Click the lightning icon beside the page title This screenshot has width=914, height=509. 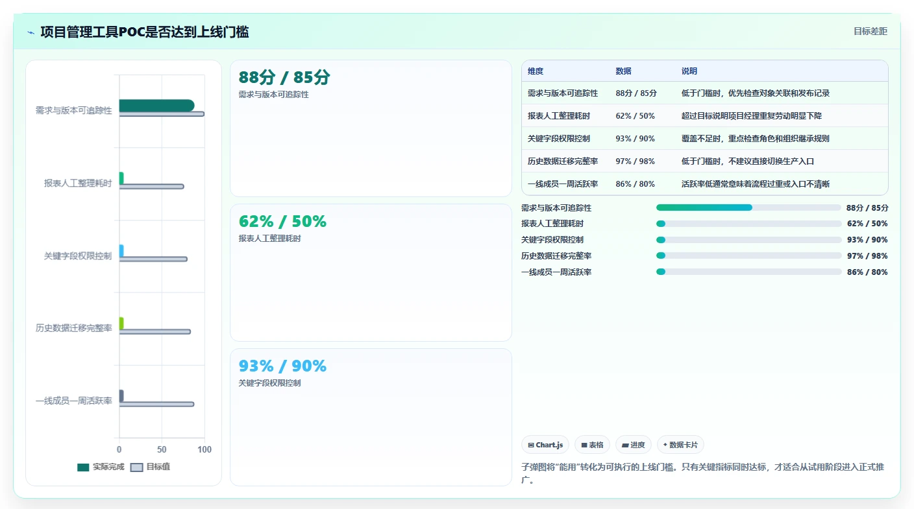tap(31, 32)
